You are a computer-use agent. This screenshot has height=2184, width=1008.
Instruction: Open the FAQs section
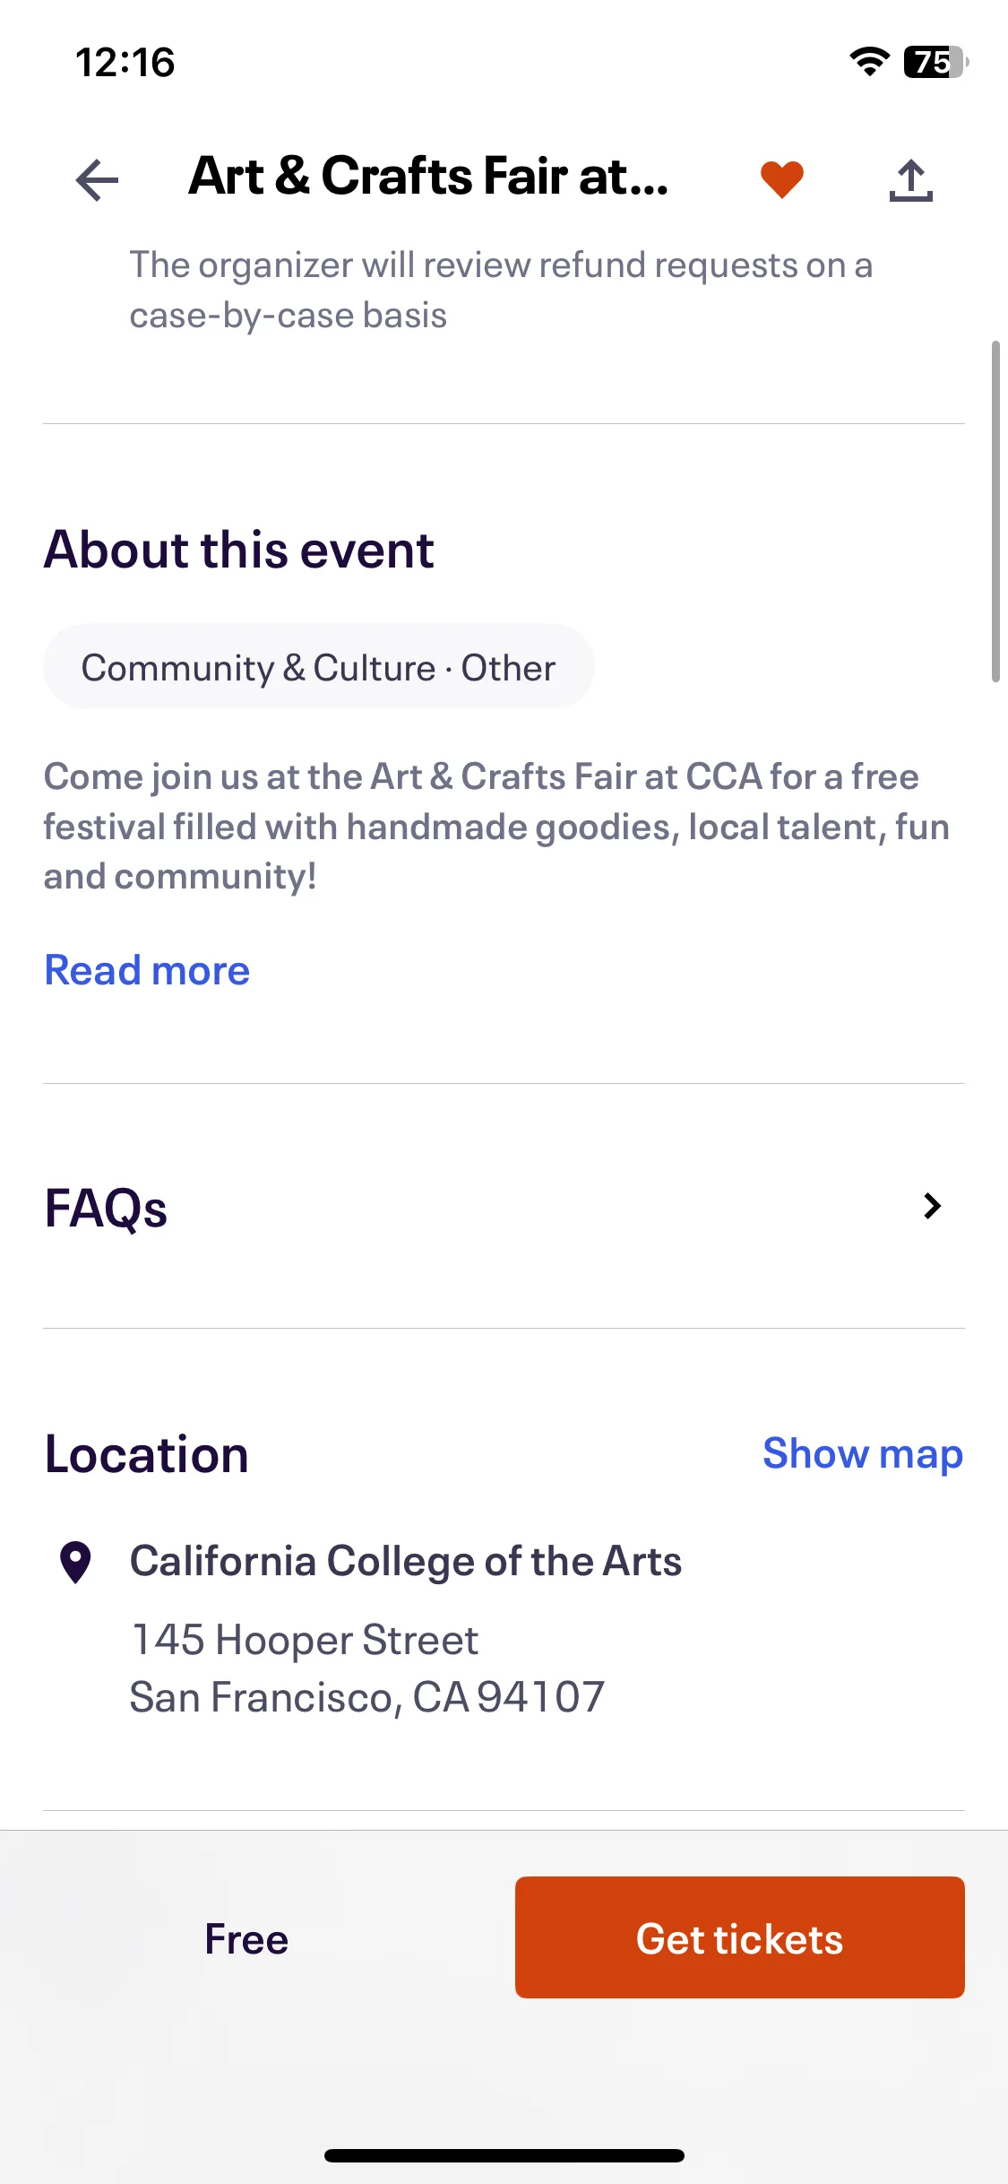click(504, 1207)
